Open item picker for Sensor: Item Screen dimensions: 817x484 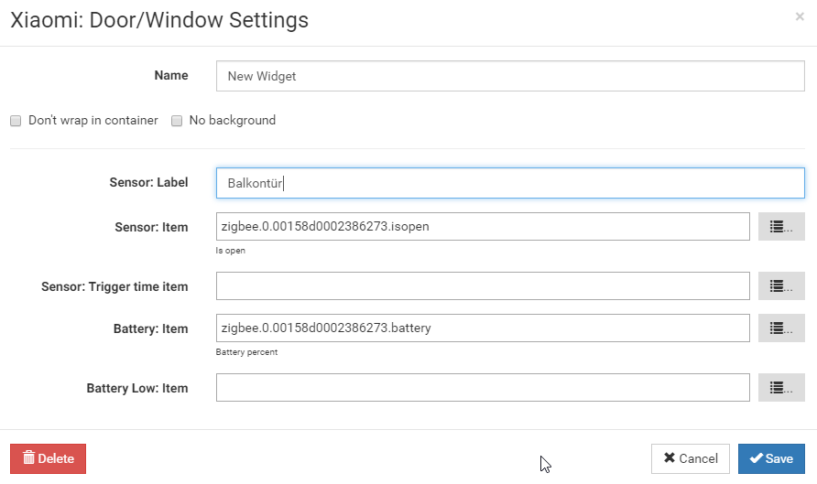(x=781, y=227)
